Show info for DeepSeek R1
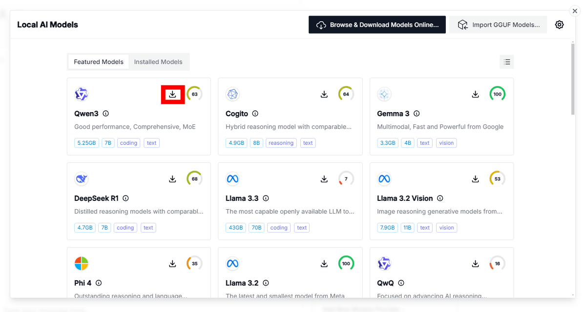The image size is (586, 312). (126, 198)
